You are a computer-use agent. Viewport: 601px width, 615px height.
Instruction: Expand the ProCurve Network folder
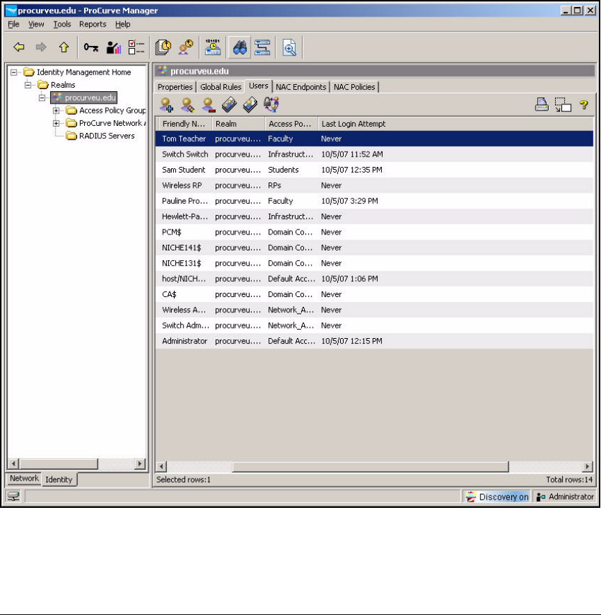pos(56,123)
